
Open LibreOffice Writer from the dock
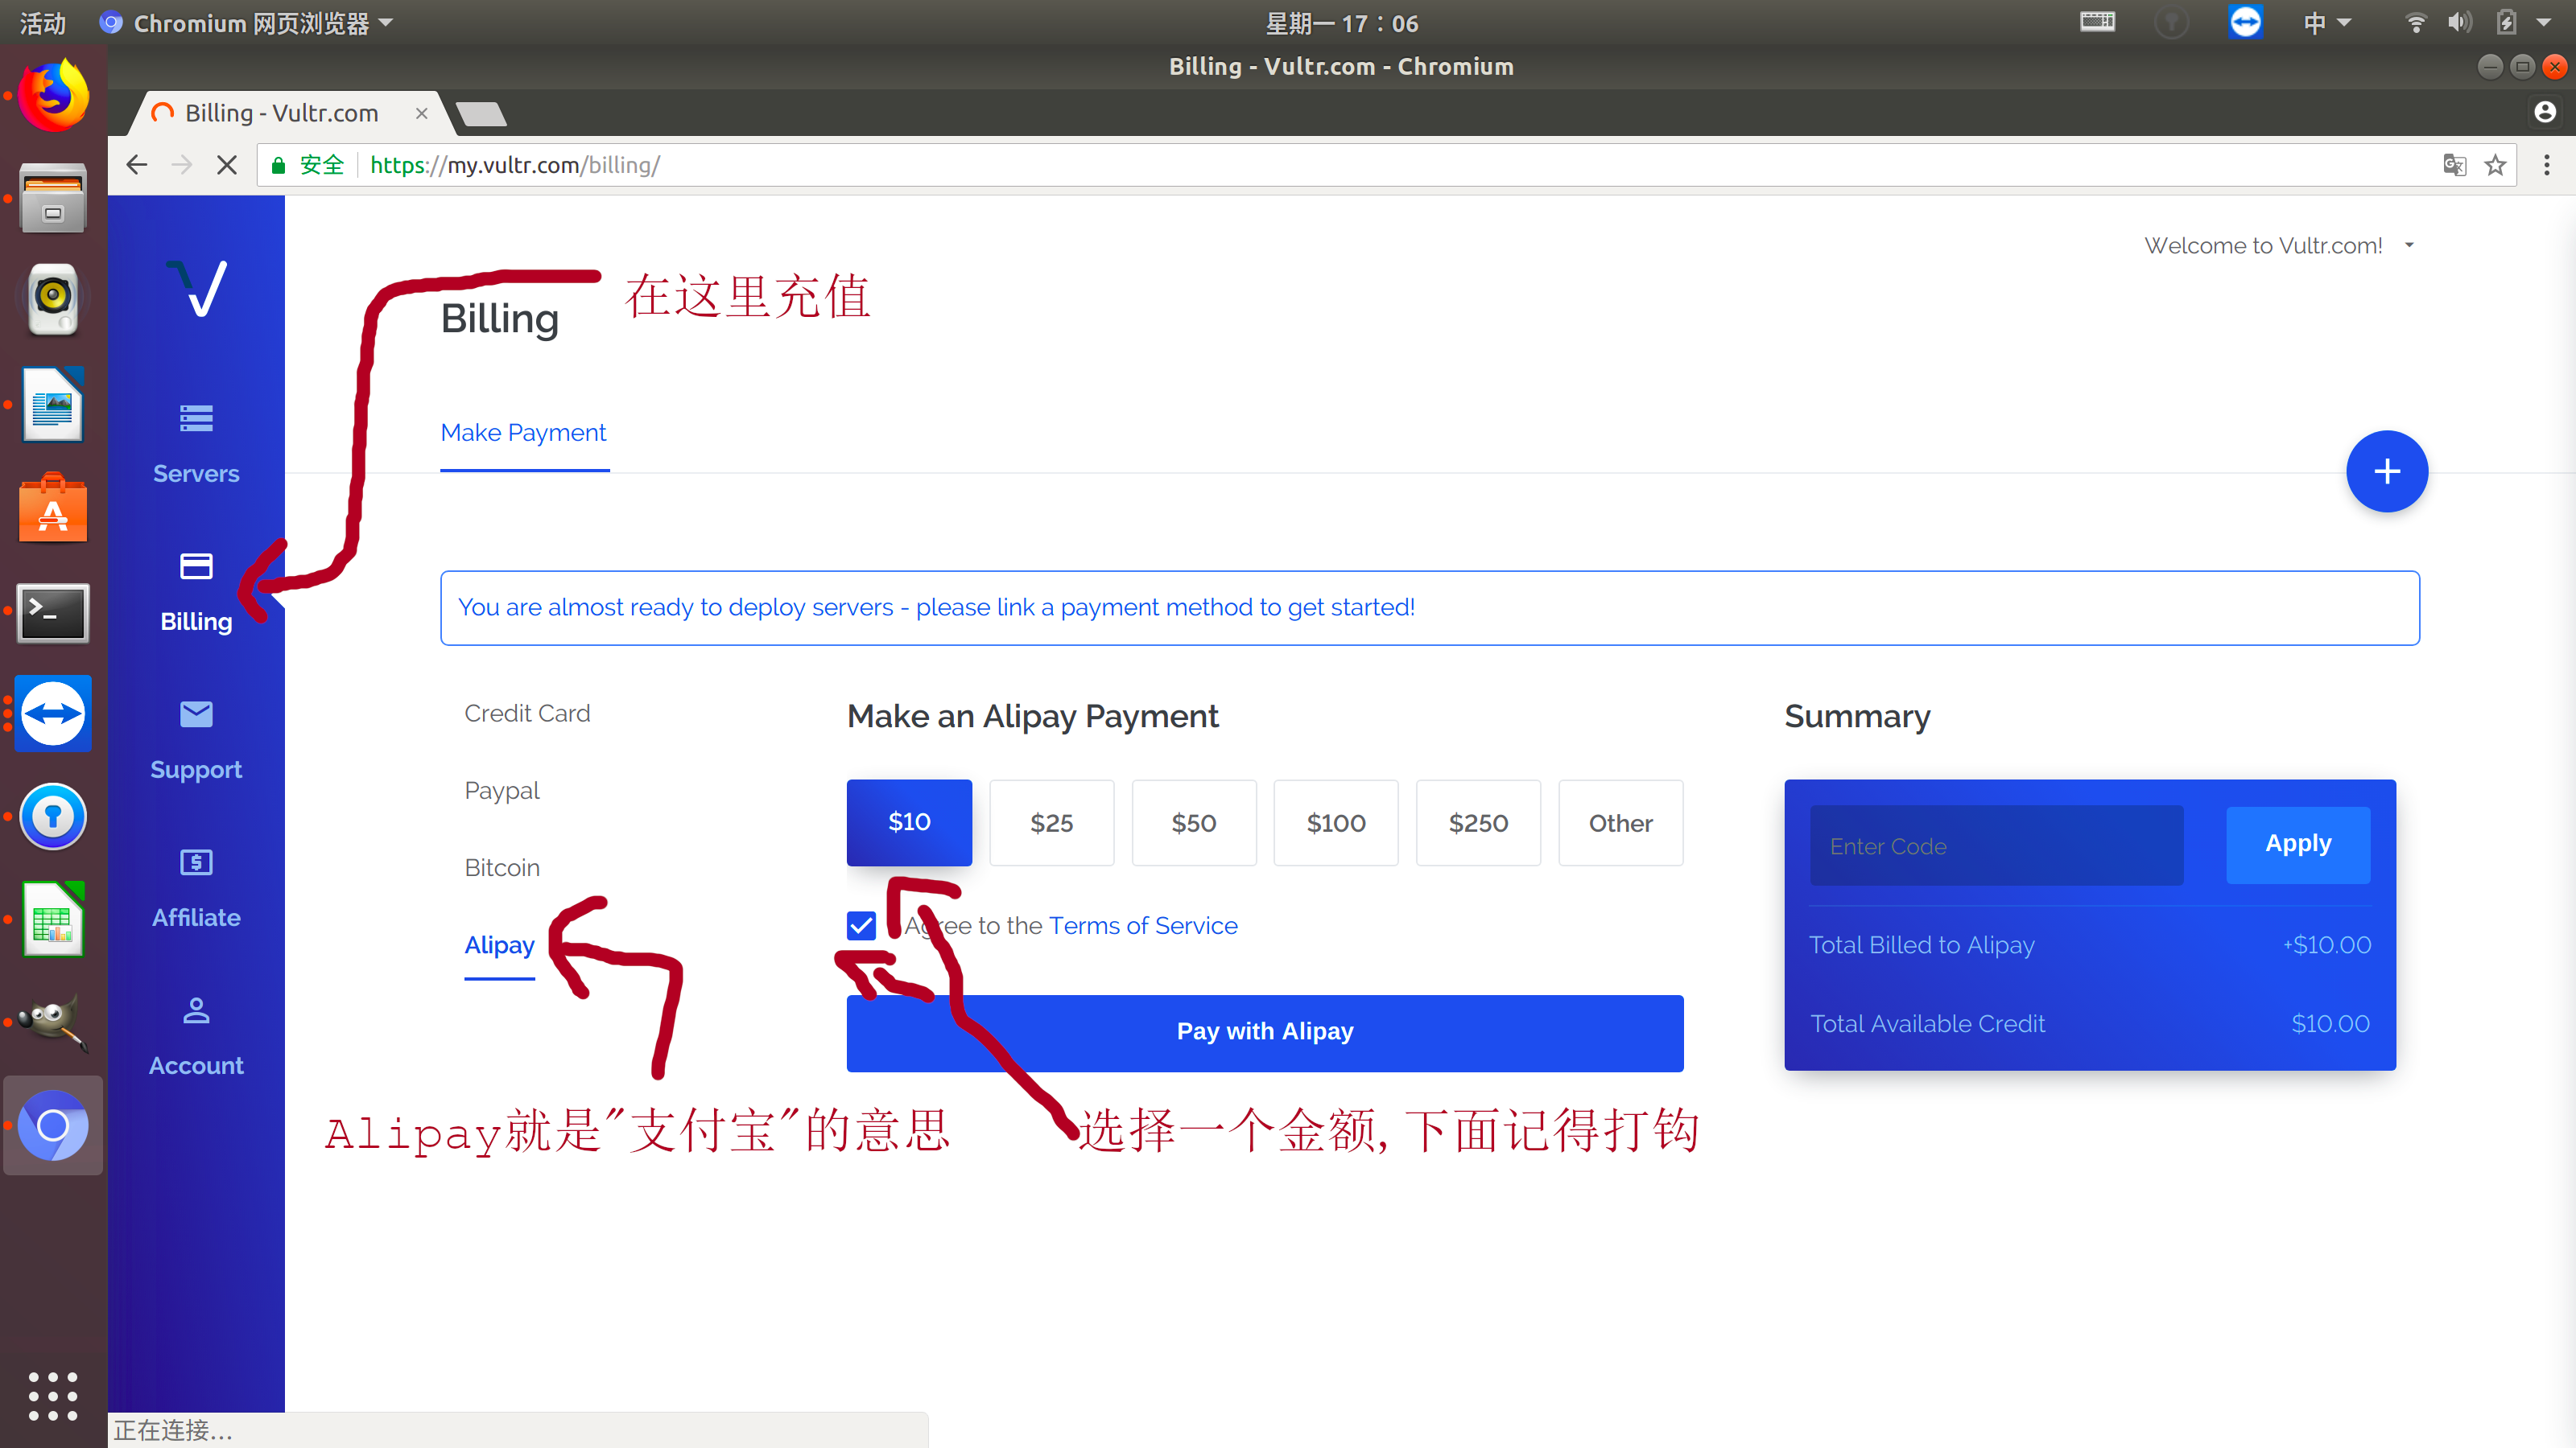[x=53, y=404]
